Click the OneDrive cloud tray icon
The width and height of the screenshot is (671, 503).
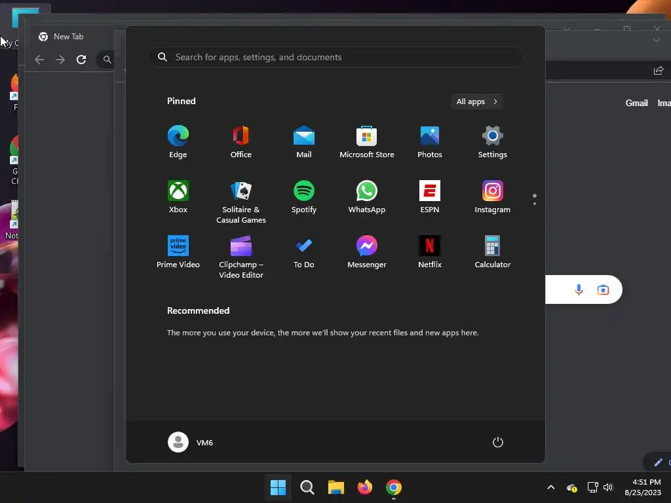coord(571,487)
